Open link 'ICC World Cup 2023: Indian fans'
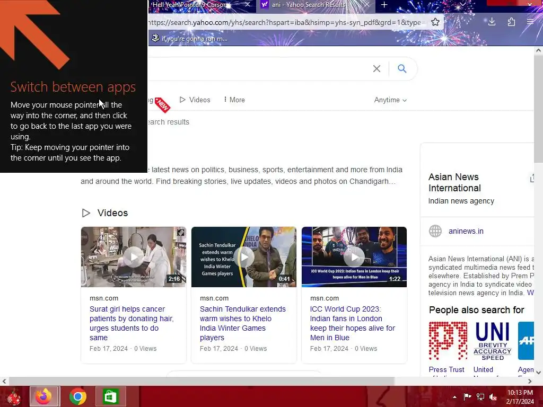This screenshot has height=407, width=543. (353, 323)
